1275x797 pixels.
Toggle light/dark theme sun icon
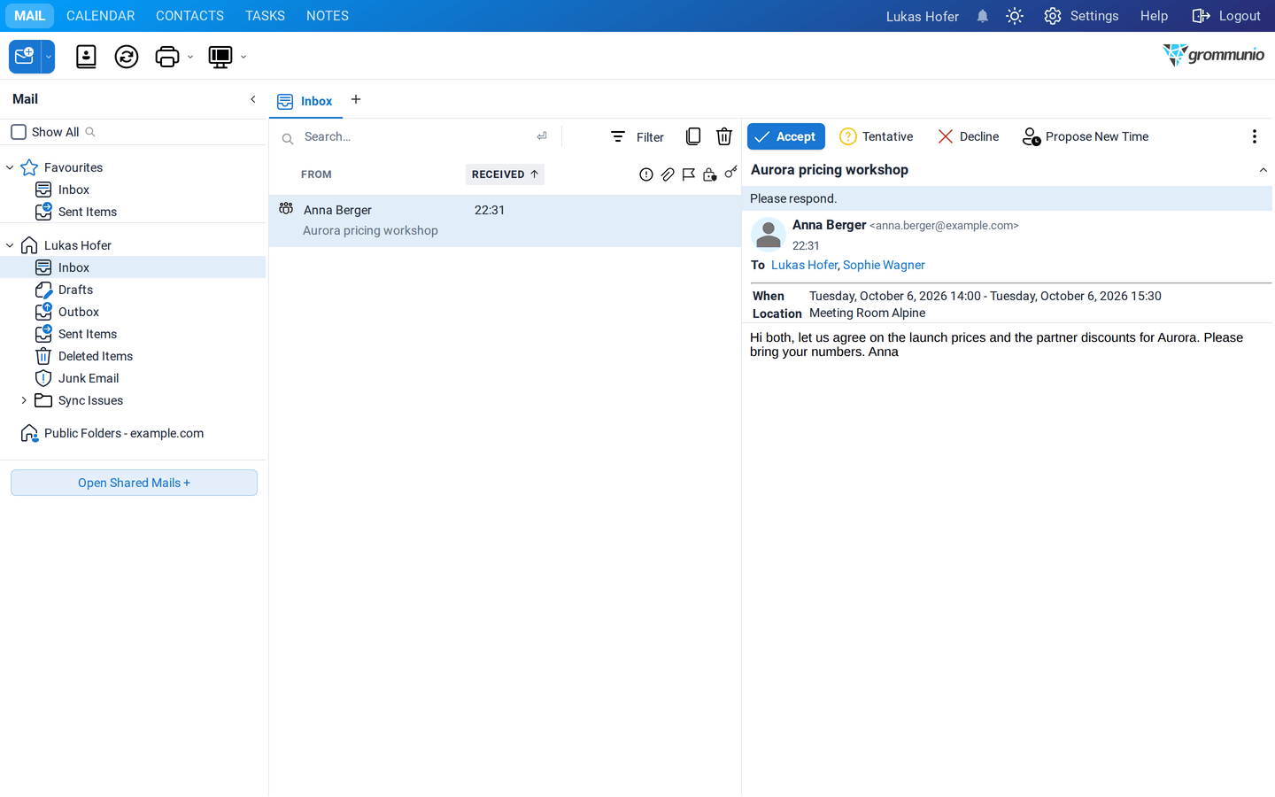pos(1015,16)
